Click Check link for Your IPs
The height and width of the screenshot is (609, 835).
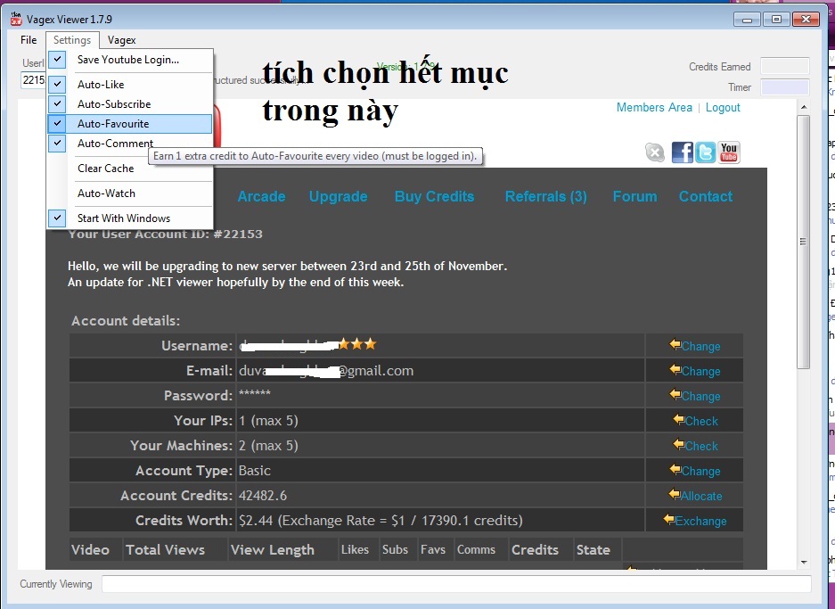[x=701, y=421]
